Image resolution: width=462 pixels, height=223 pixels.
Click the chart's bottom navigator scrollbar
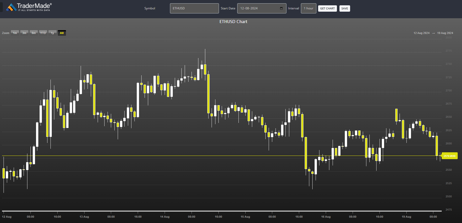pos(221,211)
